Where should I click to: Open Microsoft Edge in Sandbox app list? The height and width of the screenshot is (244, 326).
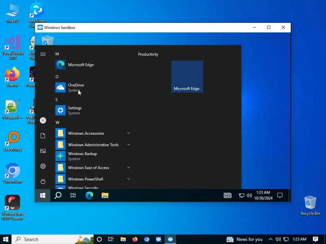click(93, 65)
